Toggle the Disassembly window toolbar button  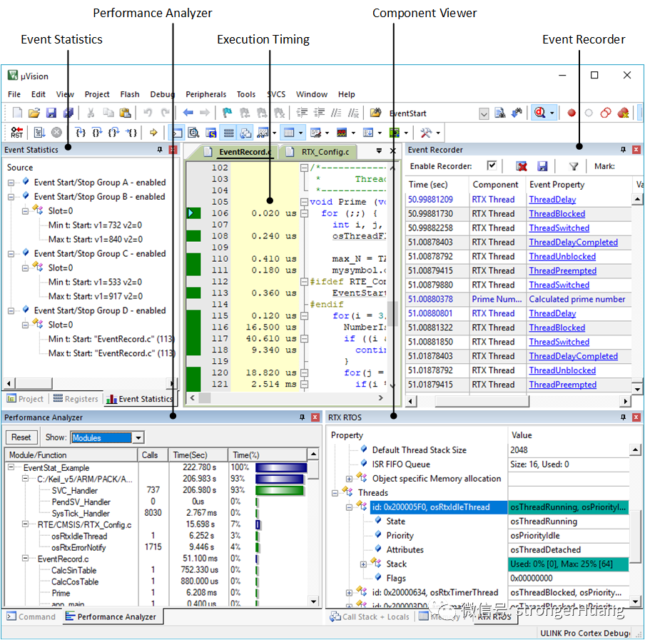pos(193,133)
